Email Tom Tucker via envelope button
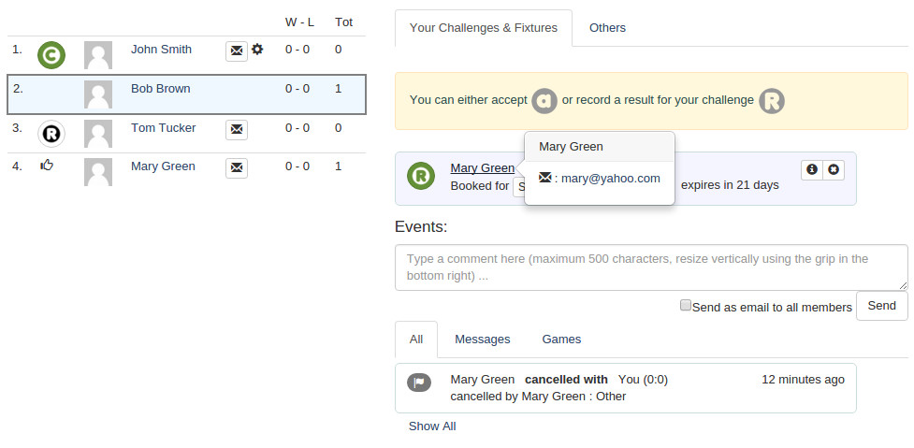 (x=237, y=129)
